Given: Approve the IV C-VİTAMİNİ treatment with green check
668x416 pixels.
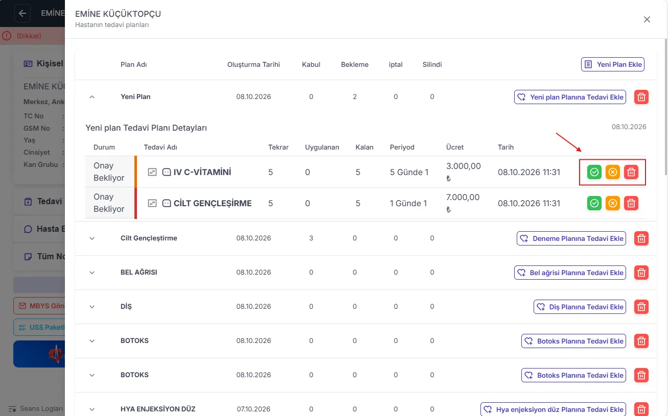Looking at the screenshot, I should [x=594, y=172].
